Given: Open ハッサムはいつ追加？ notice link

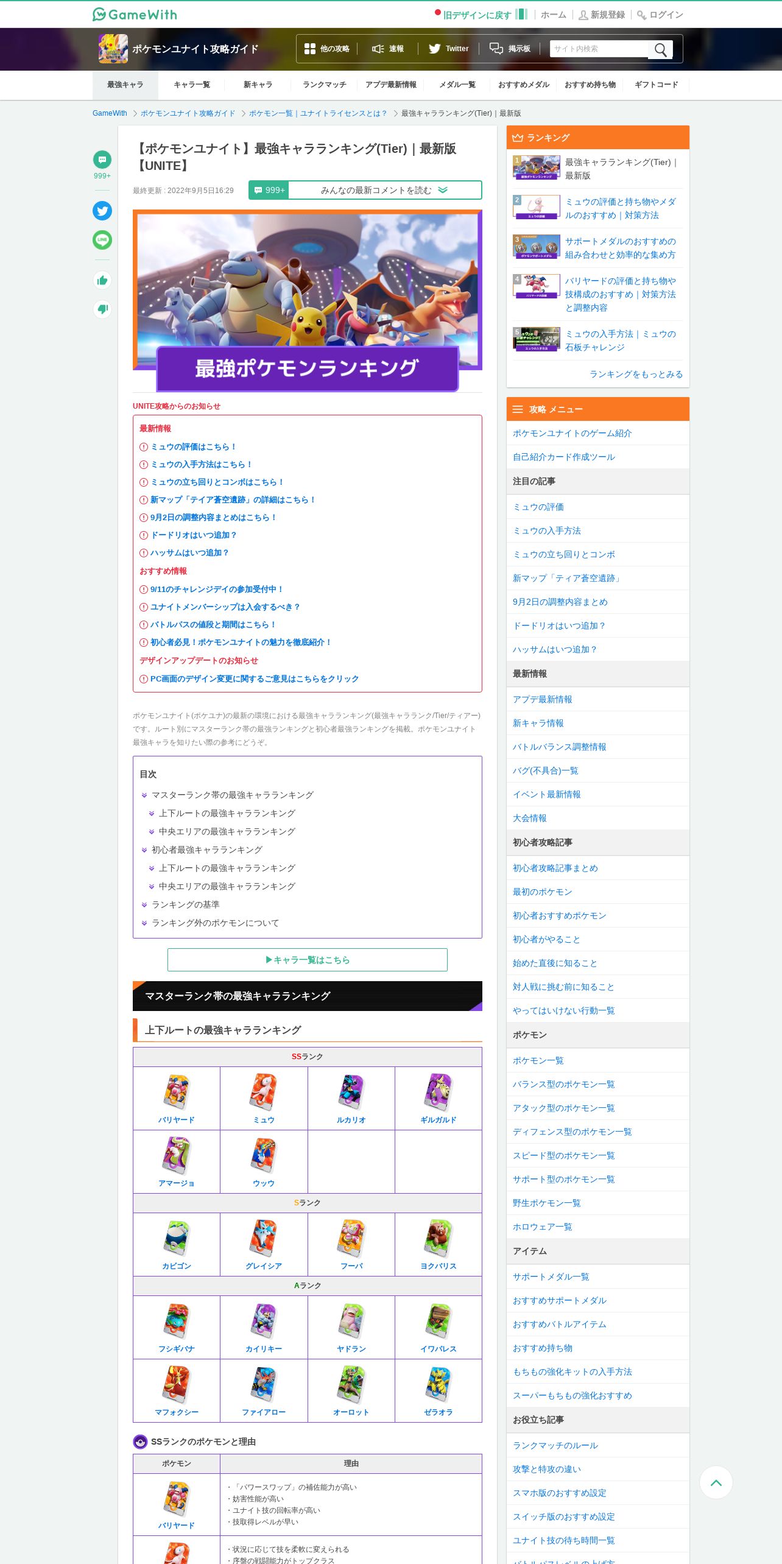Looking at the screenshot, I should 190,552.
